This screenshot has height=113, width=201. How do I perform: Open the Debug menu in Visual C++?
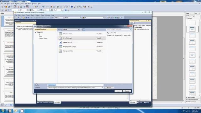[37, 15]
